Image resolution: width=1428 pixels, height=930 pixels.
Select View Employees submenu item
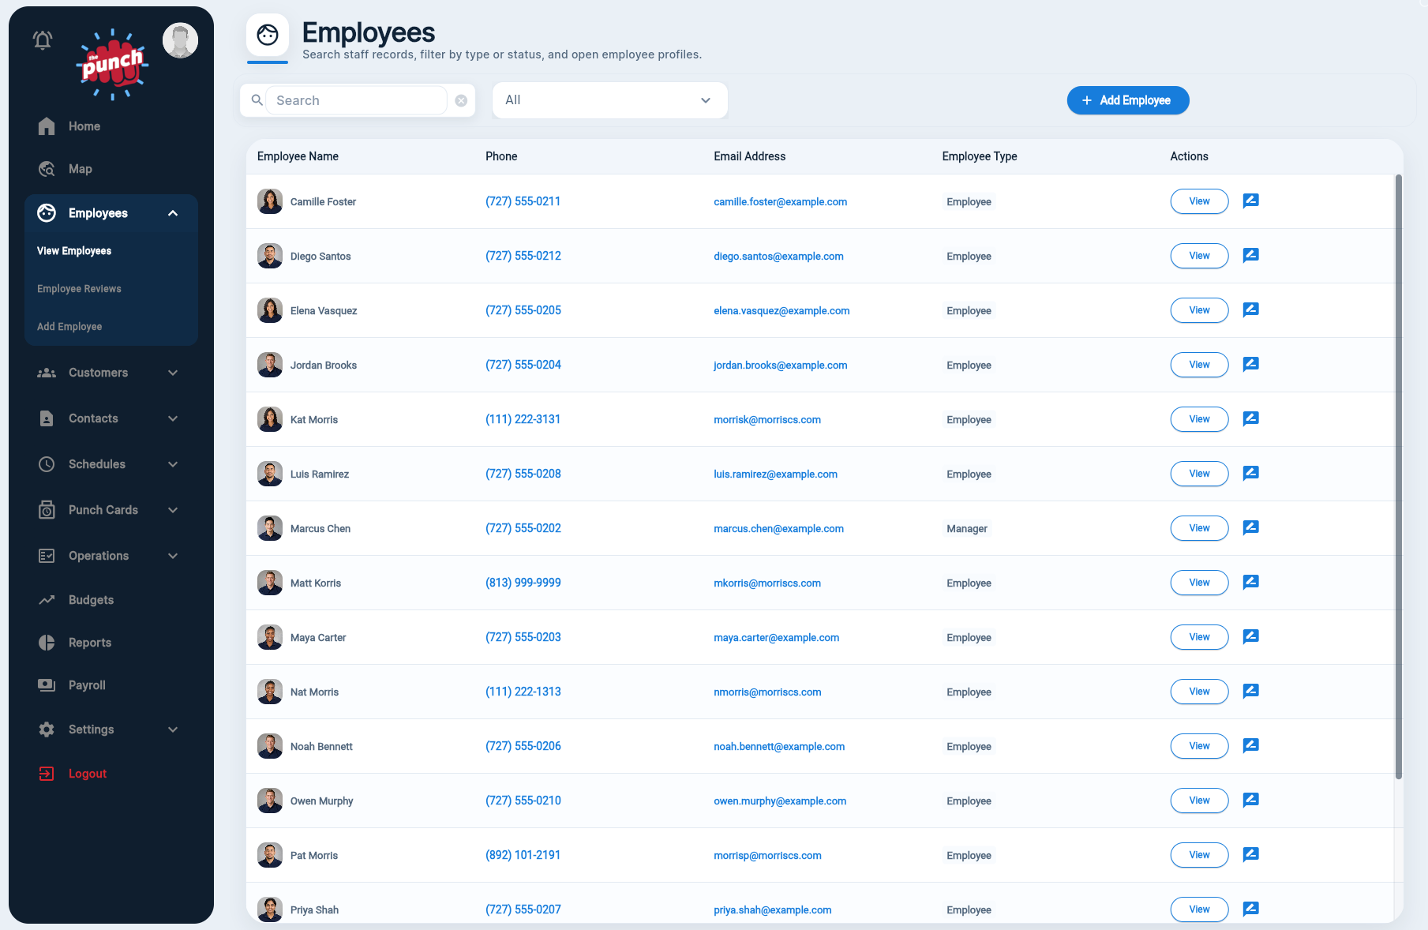point(74,251)
